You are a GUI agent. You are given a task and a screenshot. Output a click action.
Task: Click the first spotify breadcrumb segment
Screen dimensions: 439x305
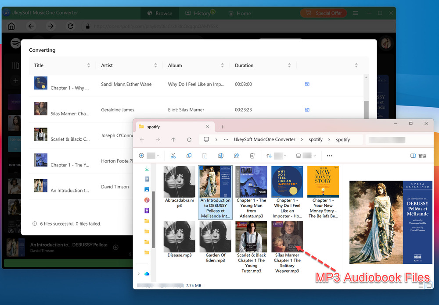pos(316,139)
